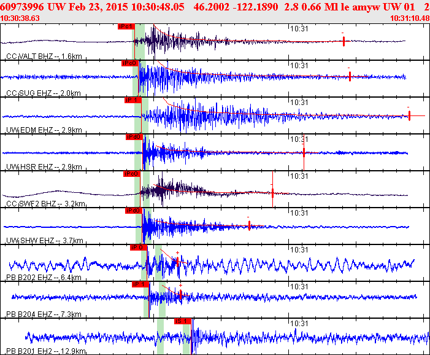Click the coda end marker on SUG trace
Viewport: 430px width, 355px height.
350,76
